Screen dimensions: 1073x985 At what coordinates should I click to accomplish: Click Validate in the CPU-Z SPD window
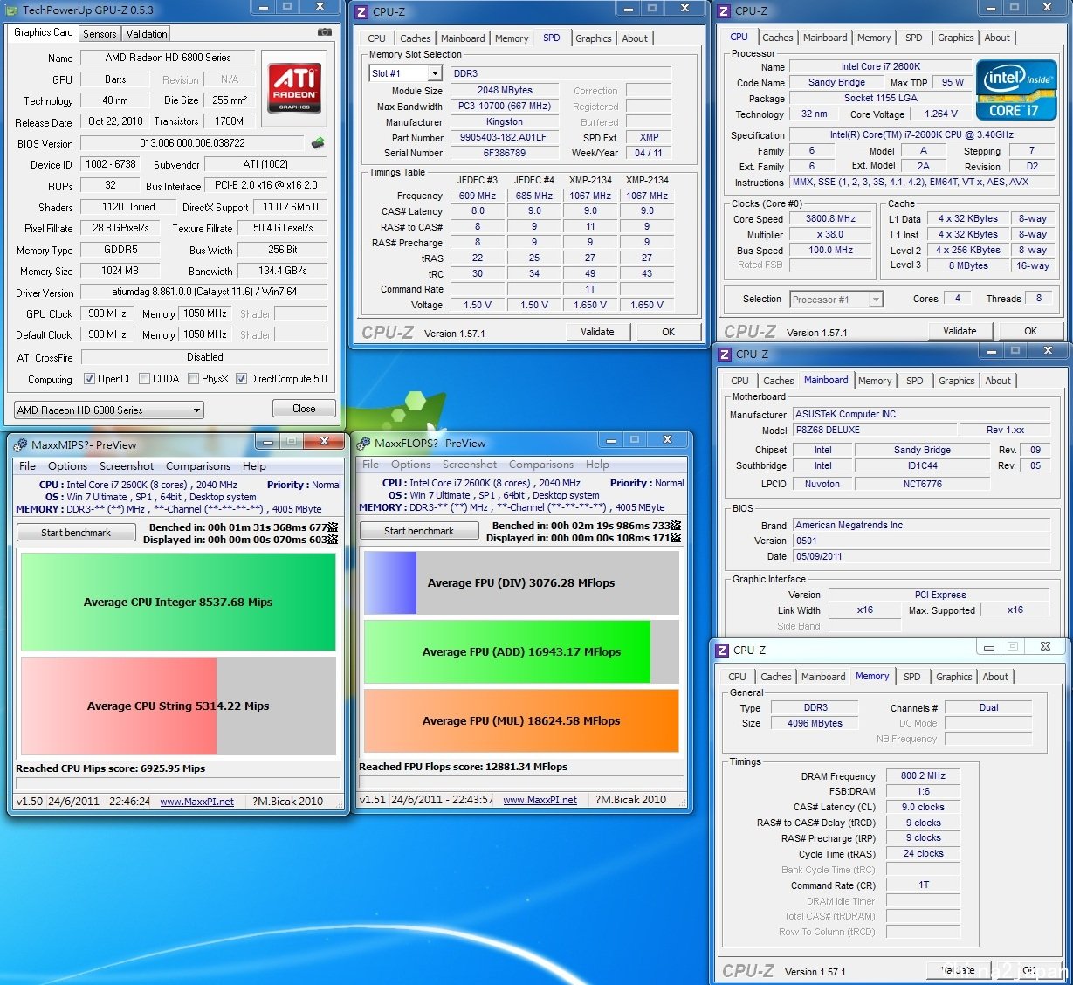click(597, 332)
